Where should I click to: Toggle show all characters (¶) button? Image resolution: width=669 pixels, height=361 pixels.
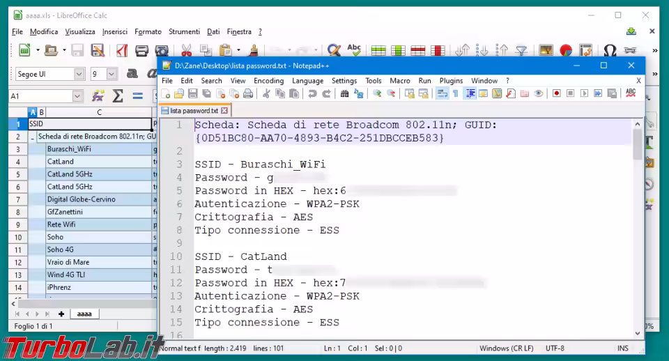click(x=455, y=94)
